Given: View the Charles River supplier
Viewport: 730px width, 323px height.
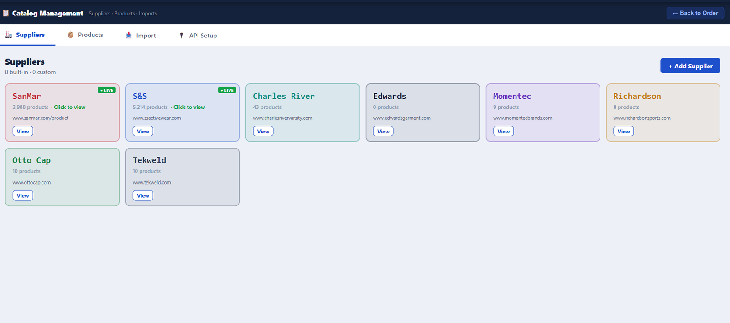Looking at the screenshot, I should (x=263, y=131).
